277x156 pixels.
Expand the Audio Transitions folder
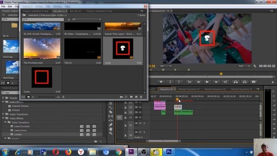coord(3,114)
